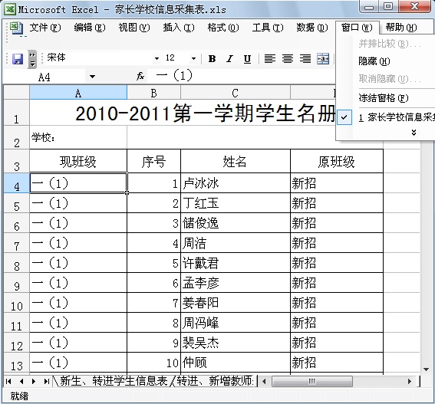The height and width of the screenshot is (404, 435).
Task: Expand the full Window menu with double chevron
Action: tap(414, 133)
